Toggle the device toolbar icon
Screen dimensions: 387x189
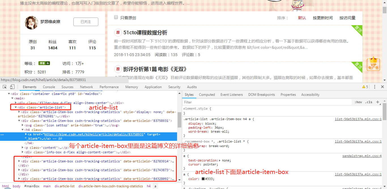coord(12,87)
